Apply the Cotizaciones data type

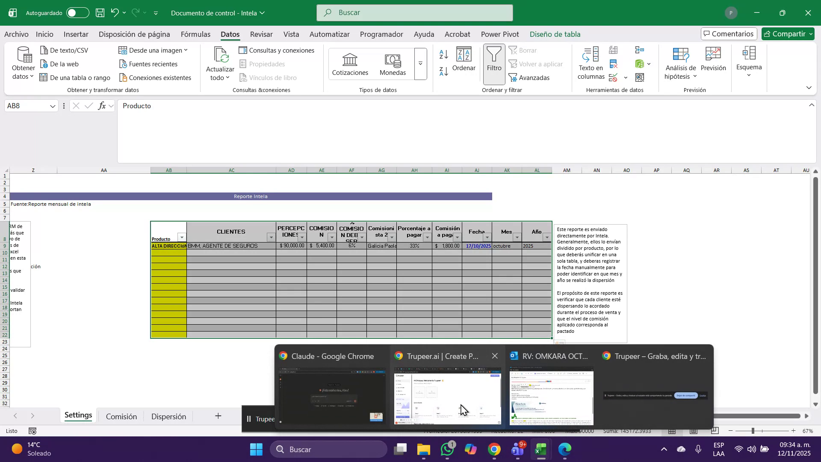tap(350, 63)
